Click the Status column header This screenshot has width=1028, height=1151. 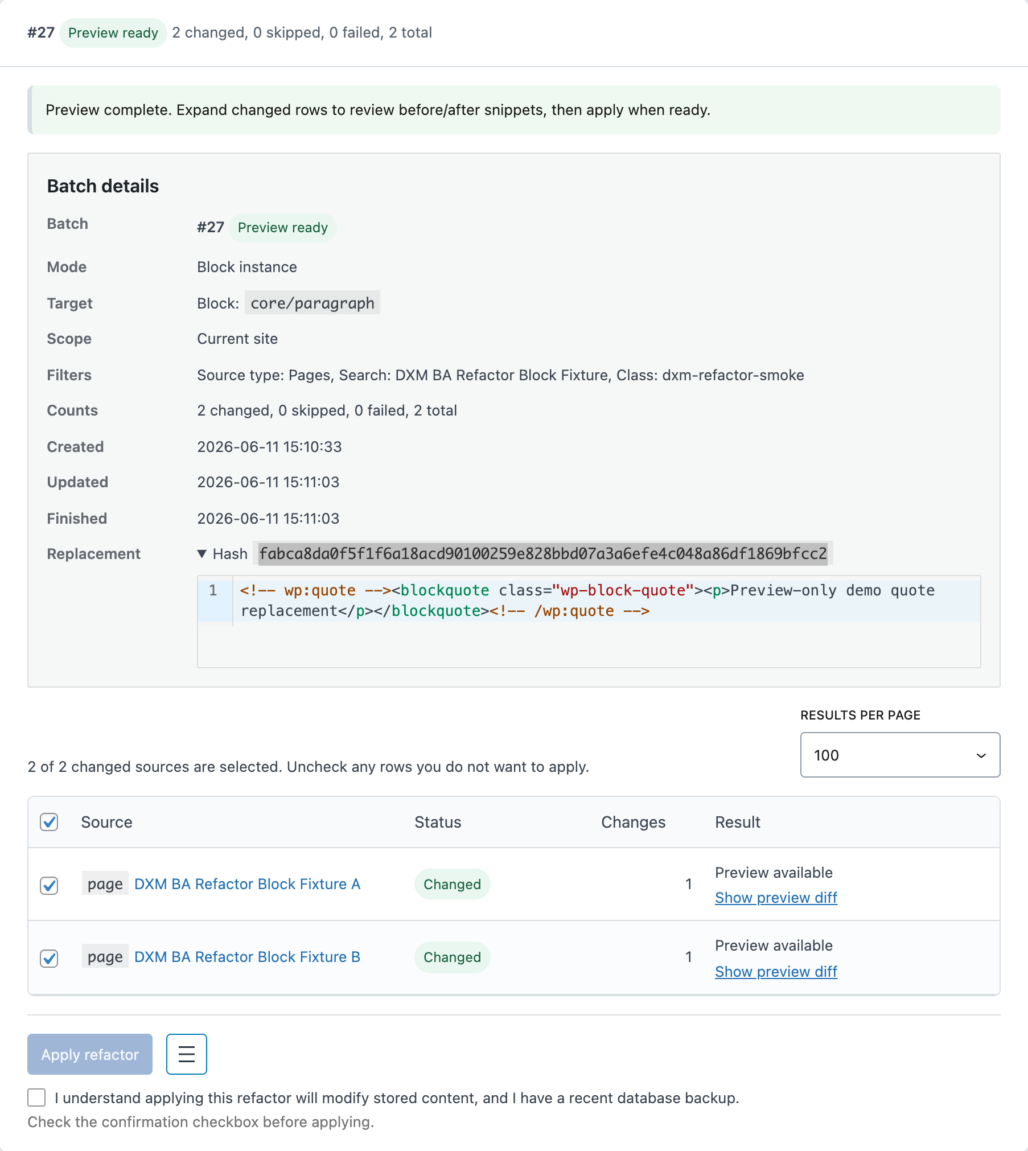pos(438,822)
